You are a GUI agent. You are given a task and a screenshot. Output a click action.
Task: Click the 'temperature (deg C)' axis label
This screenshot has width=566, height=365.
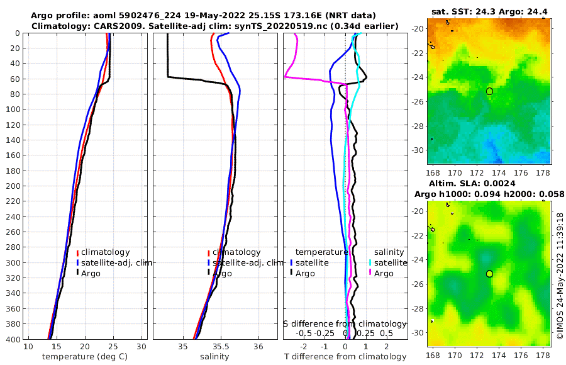tap(85, 357)
